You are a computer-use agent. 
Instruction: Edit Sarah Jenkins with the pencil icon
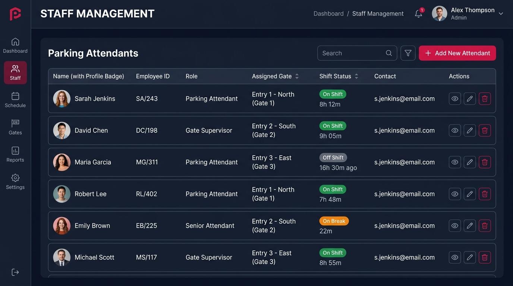click(470, 99)
